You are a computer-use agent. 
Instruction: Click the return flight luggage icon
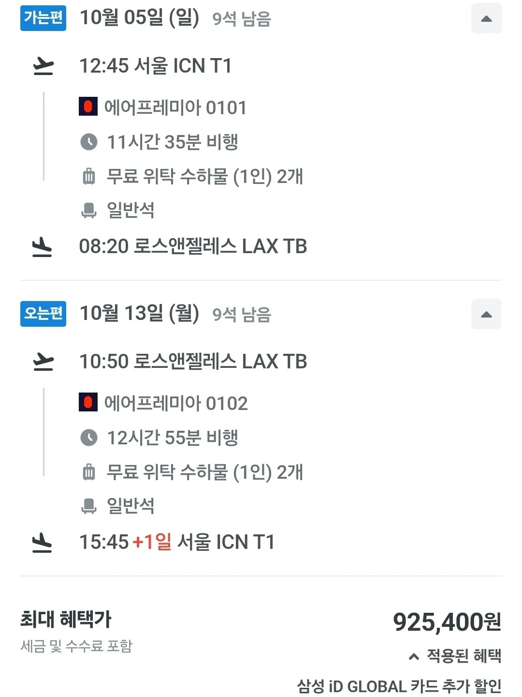click(x=89, y=472)
